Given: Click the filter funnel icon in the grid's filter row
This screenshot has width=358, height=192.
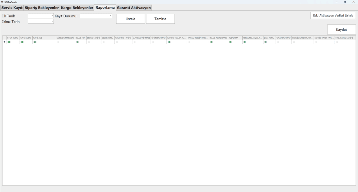Looking at the screenshot, I should [4, 42].
